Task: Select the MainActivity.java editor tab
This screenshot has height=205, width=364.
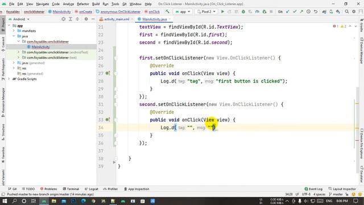Action: pos(154,19)
